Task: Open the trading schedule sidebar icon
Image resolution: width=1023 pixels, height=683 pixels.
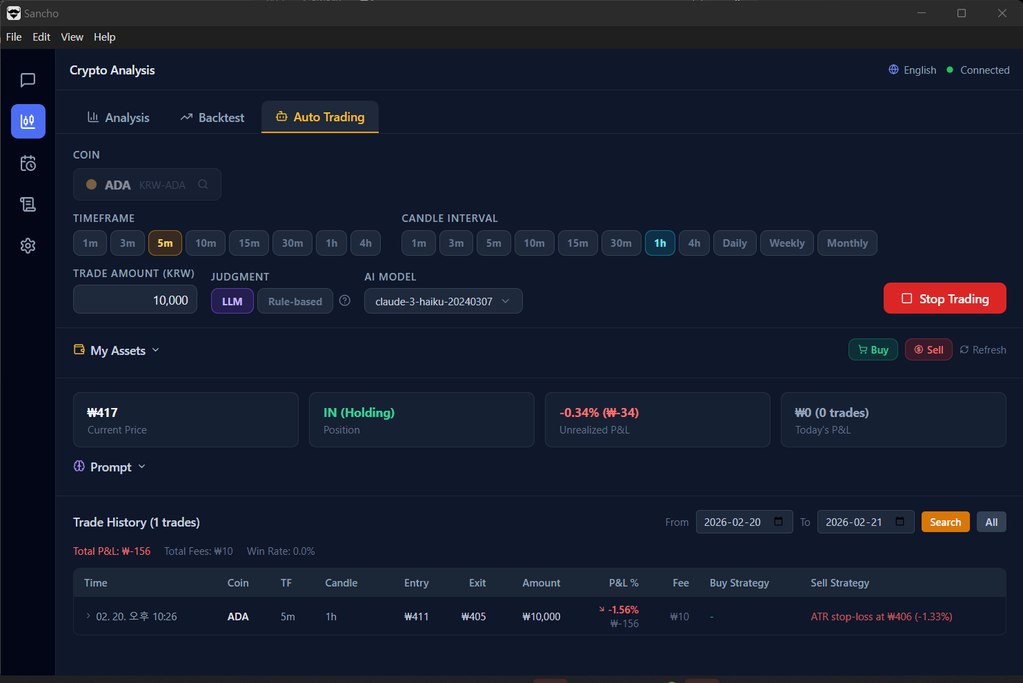Action: pyautogui.click(x=28, y=163)
